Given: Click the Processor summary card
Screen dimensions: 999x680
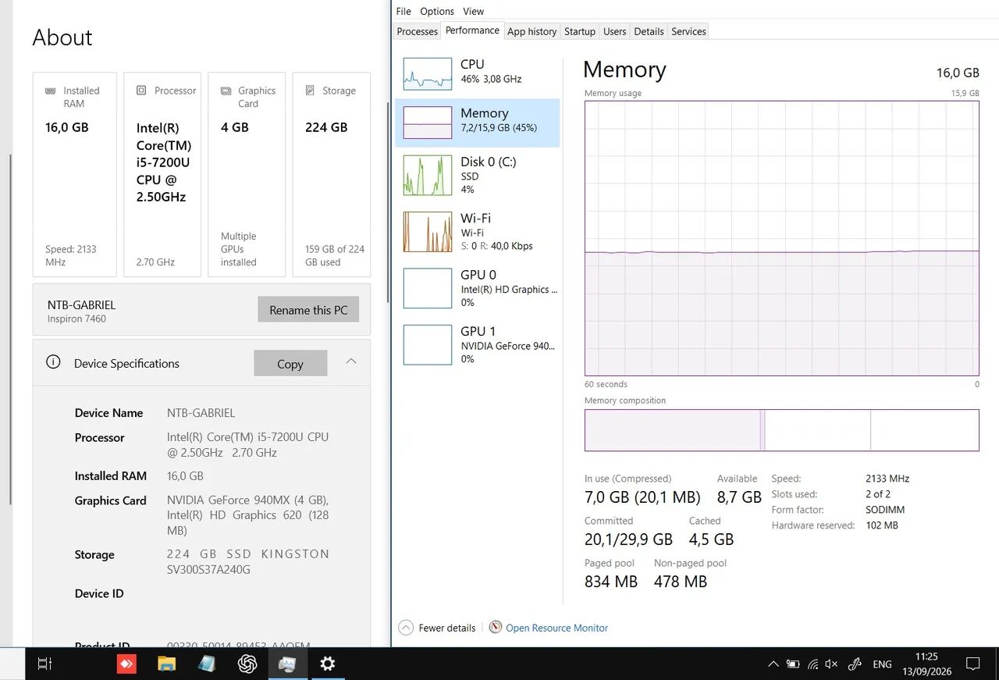Looking at the screenshot, I should (x=162, y=174).
